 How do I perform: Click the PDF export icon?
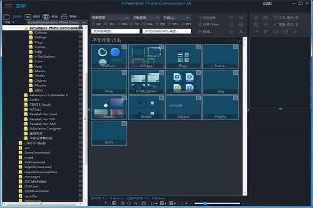pyautogui.click(x=241, y=32)
